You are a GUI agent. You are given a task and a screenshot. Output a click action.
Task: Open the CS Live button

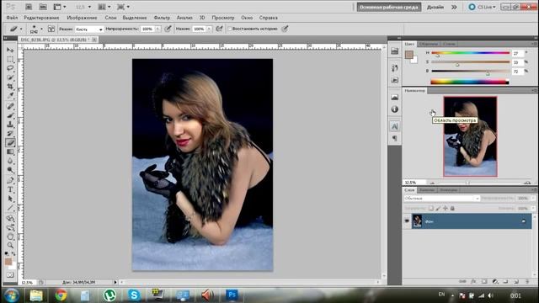pyautogui.click(x=483, y=7)
